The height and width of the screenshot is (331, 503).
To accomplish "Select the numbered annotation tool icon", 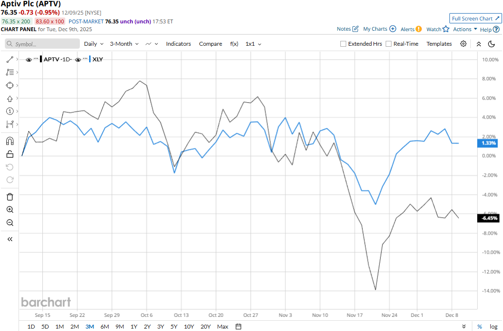I will point(10,111).
